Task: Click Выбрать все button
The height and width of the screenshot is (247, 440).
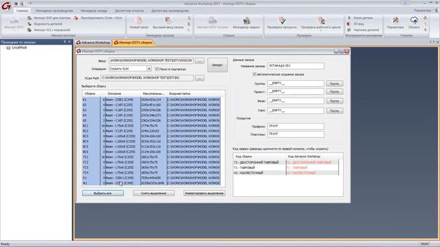Action: click(102, 193)
